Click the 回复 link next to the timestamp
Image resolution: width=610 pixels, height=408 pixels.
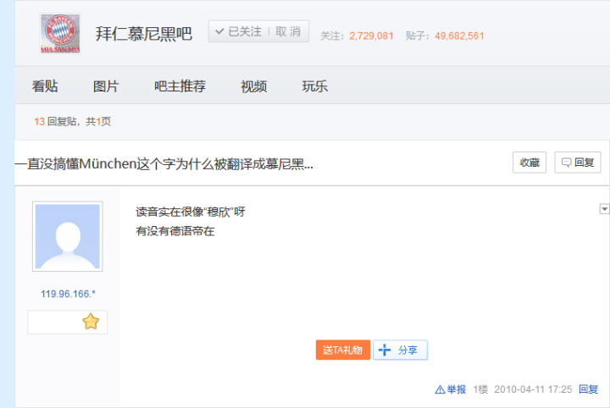point(588,389)
